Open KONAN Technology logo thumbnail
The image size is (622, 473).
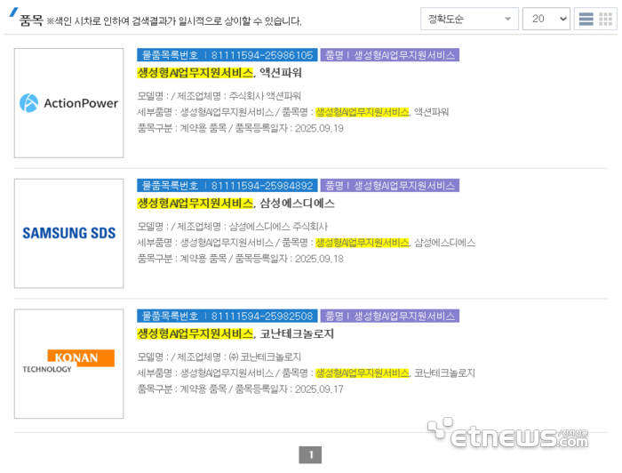click(x=68, y=364)
